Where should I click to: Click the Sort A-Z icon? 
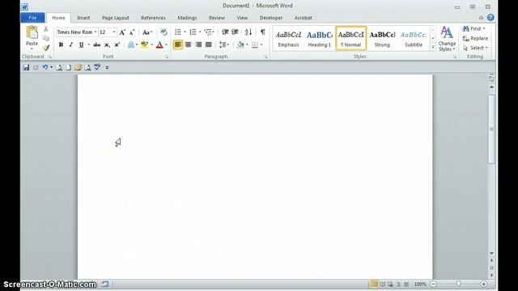coord(248,32)
